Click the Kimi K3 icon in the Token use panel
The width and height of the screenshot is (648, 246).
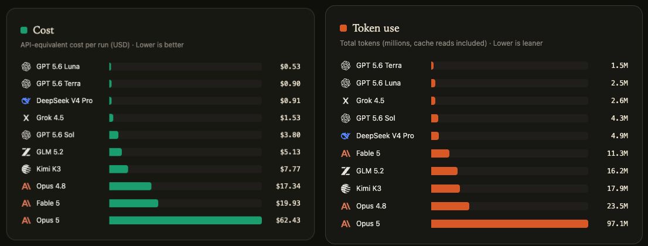[x=346, y=189]
